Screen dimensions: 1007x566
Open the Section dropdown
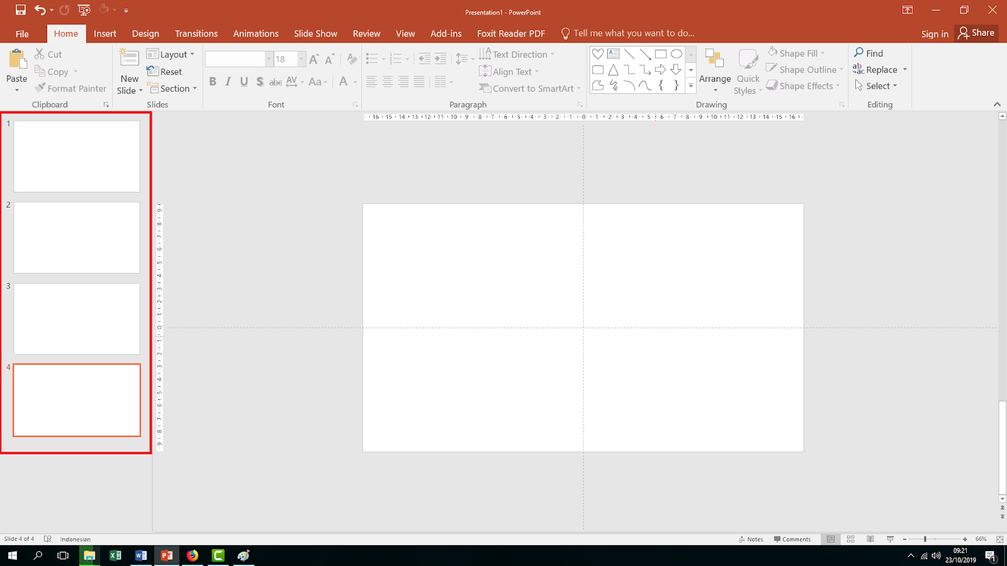coord(172,88)
